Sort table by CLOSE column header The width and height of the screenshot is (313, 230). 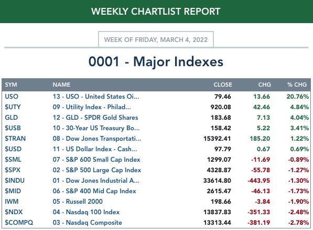(x=223, y=85)
